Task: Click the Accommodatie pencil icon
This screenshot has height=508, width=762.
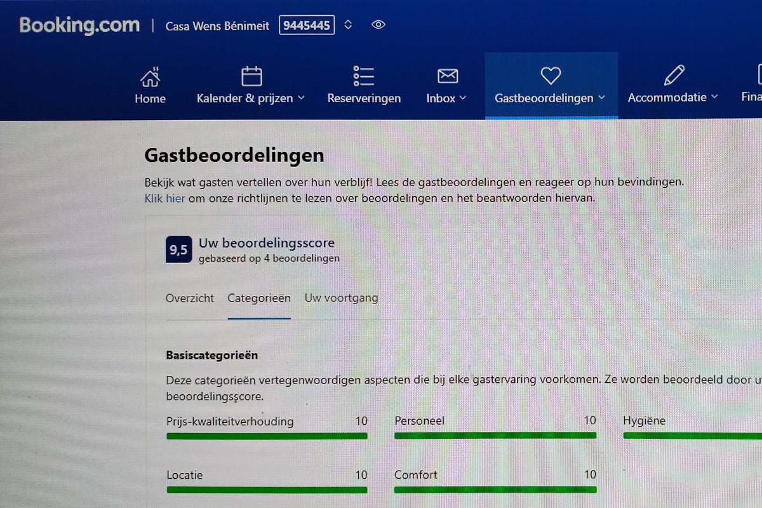Action: [674, 76]
